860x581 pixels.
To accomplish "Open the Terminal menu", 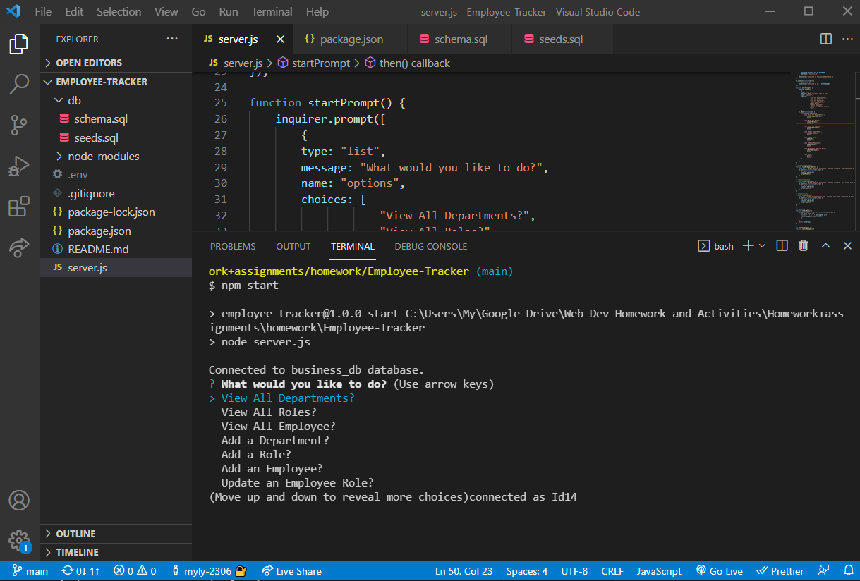I will pos(272,11).
